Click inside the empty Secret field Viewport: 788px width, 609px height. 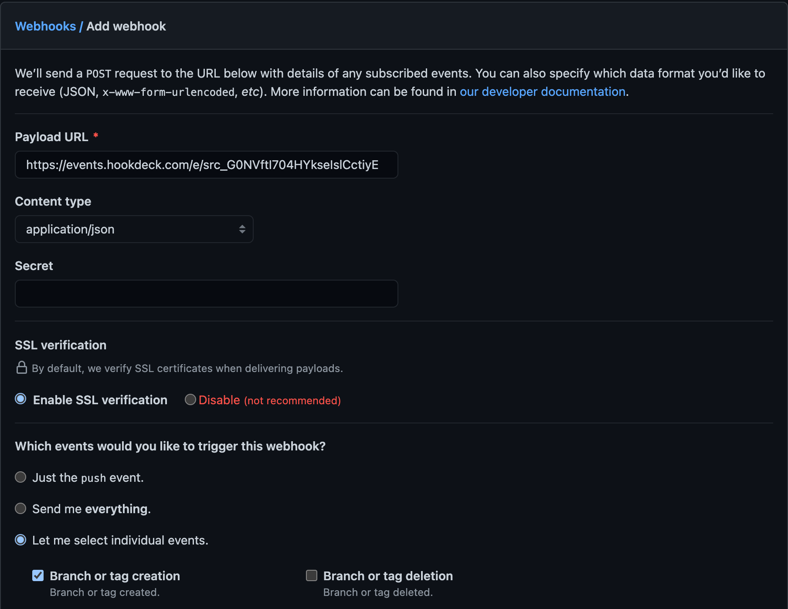tap(206, 293)
